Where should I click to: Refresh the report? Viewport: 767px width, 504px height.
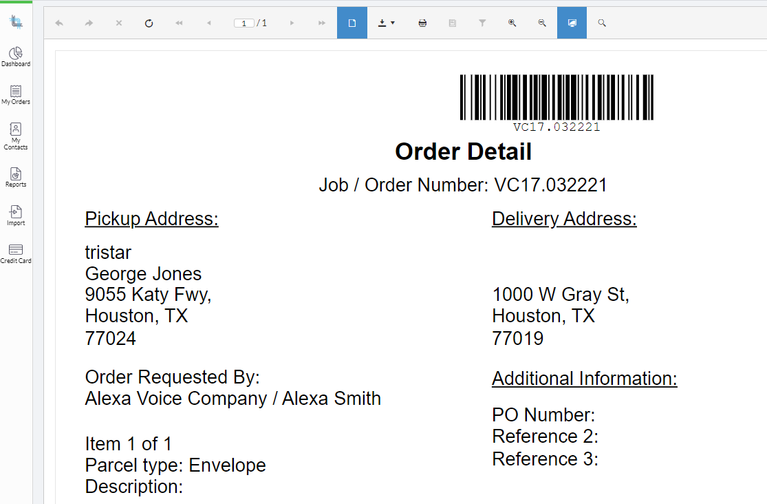coord(149,23)
